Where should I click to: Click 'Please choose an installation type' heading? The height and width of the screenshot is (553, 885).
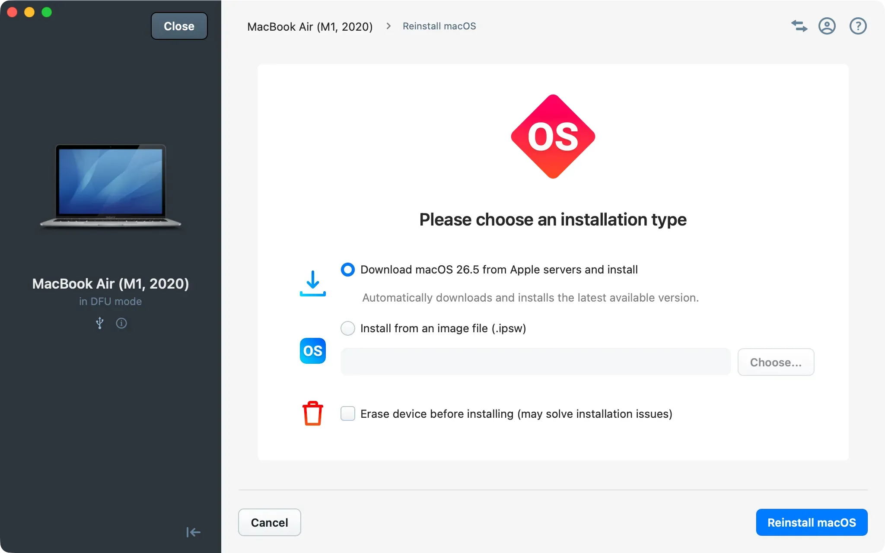click(x=553, y=219)
